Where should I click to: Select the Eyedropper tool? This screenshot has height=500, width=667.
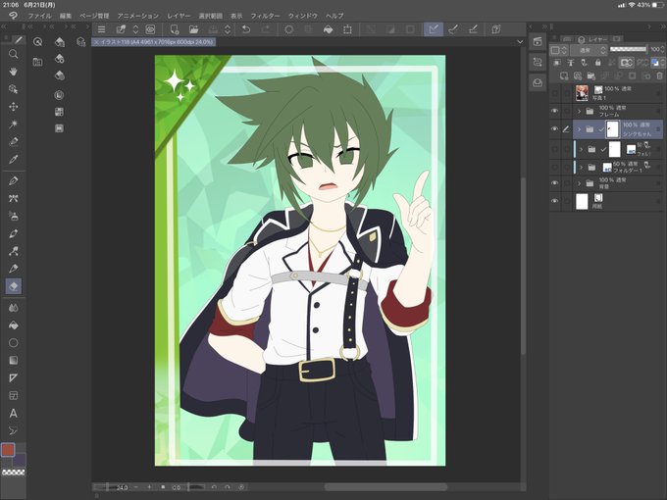(x=13, y=160)
